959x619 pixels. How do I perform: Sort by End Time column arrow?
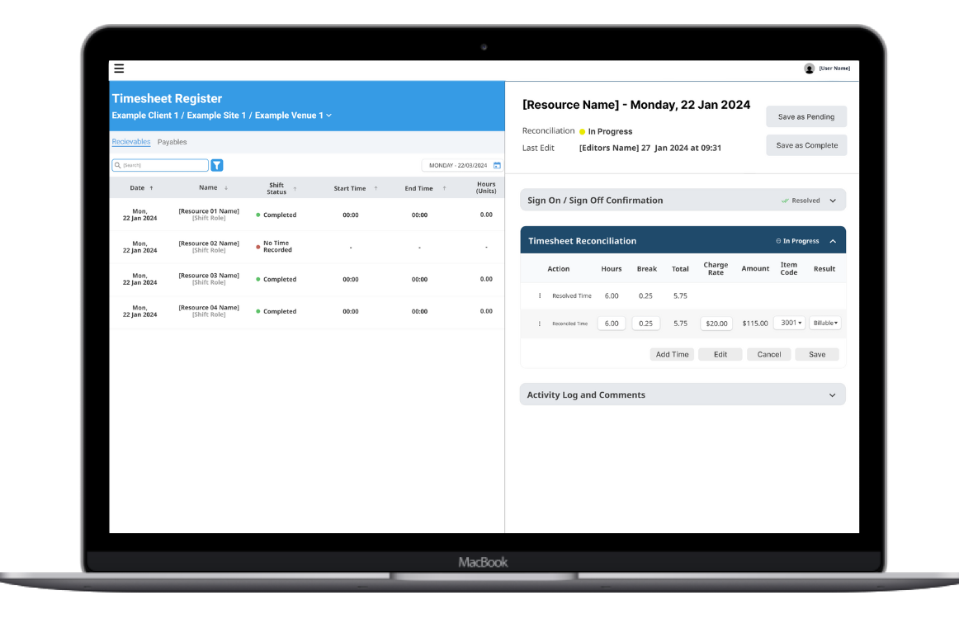[x=444, y=188]
